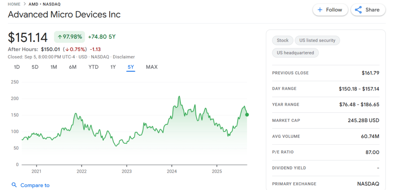Click the 60.74M average volume value

371,137
